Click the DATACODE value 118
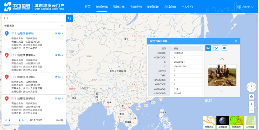Screen dimensions: 259x130 point(176,89)
